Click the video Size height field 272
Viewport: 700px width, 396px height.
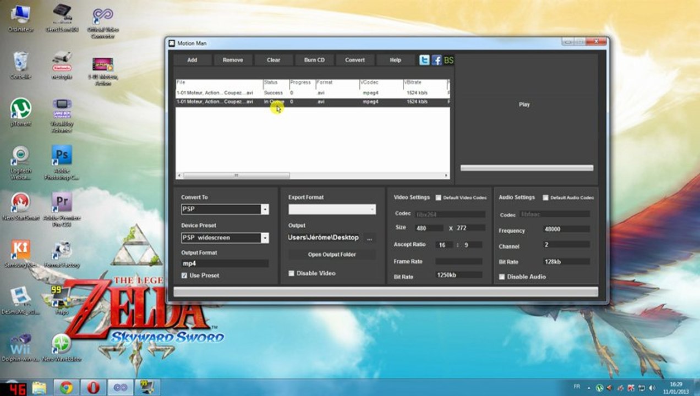coord(471,228)
